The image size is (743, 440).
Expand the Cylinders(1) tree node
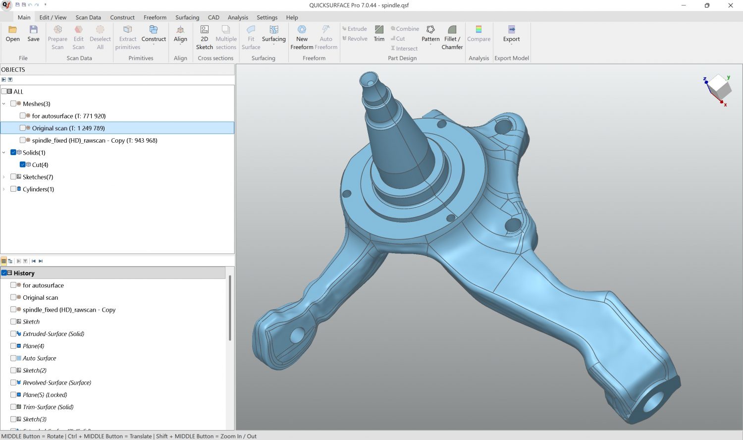coord(4,189)
